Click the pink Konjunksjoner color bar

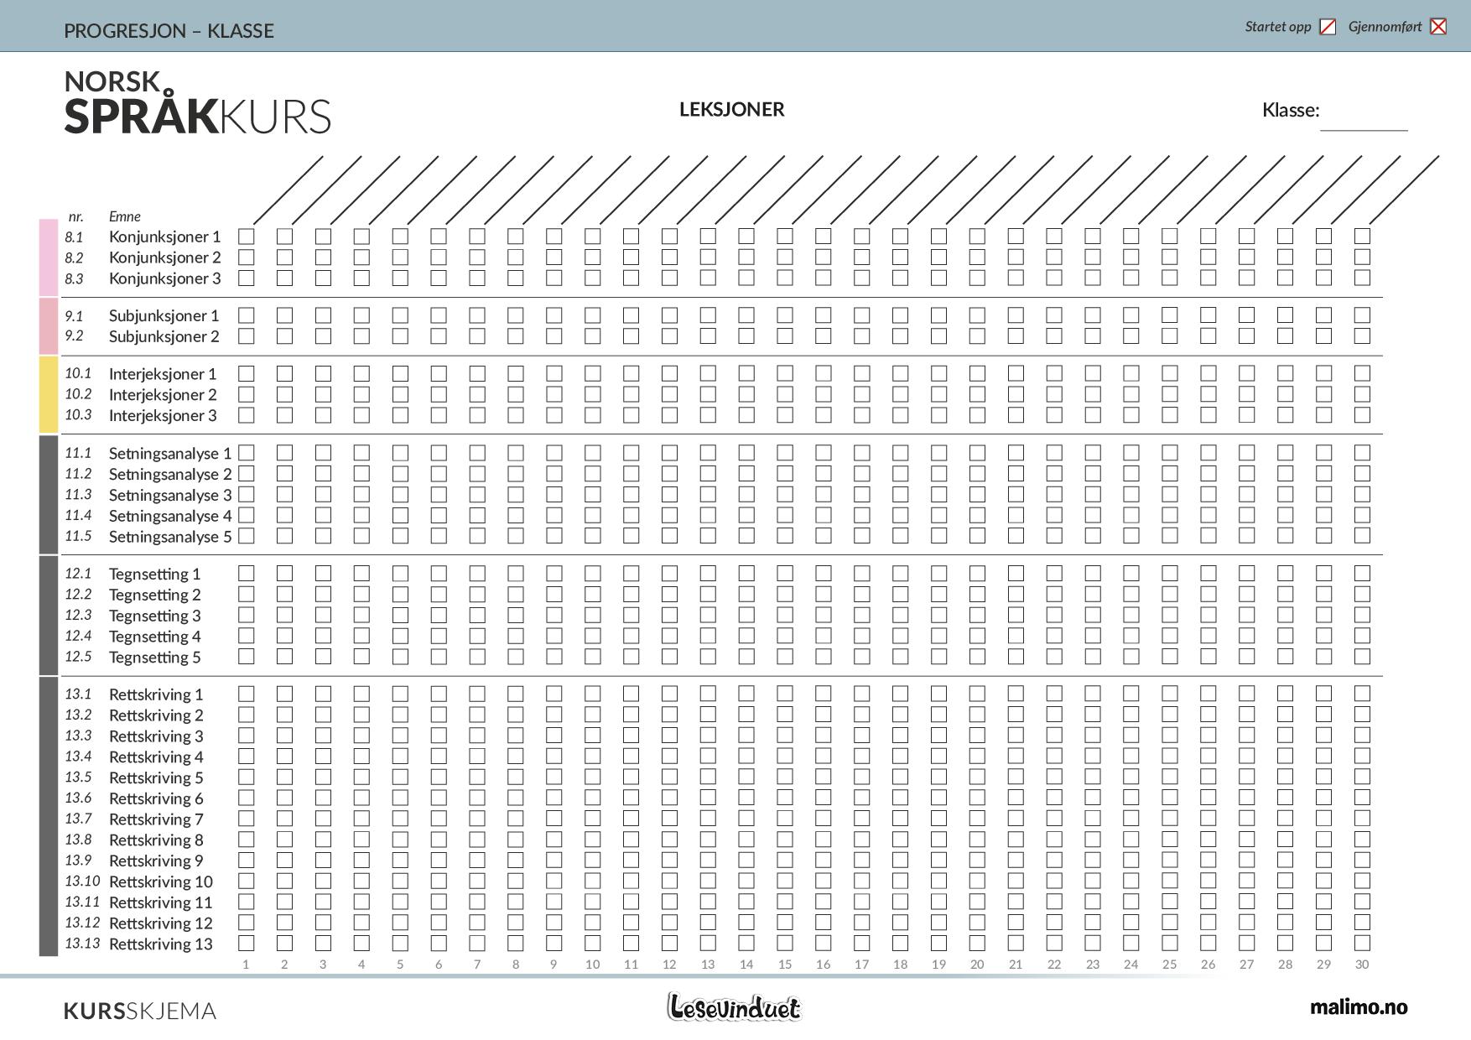pyautogui.click(x=49, y=257)
